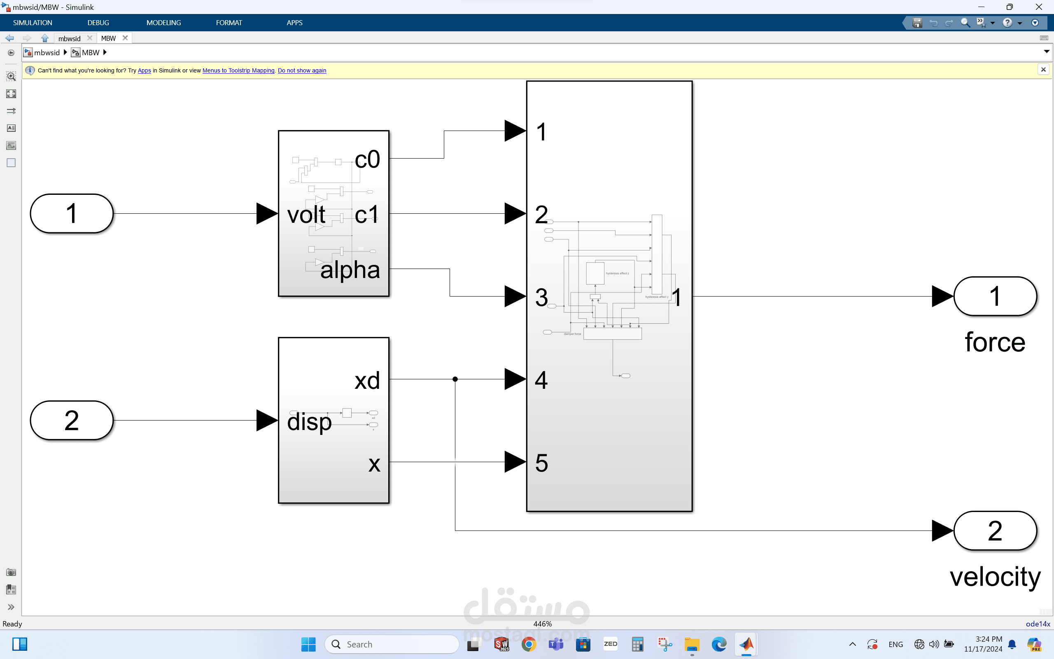Click the Annotation text tool icon
The width and height of the screenshot is (1054, 659).
(11, 128)
